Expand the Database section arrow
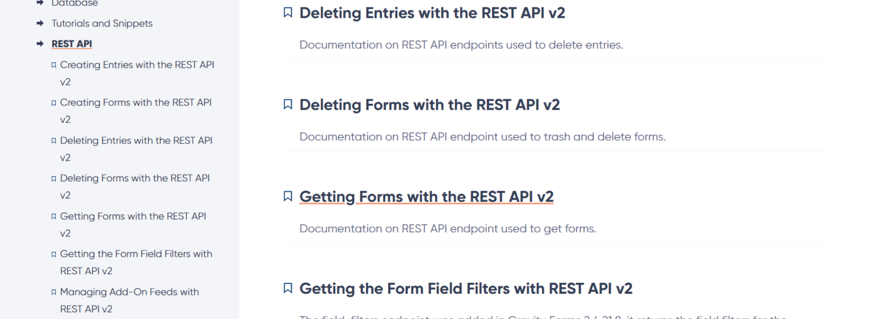Viewport: 883px width, 319px height. [40, 3]
